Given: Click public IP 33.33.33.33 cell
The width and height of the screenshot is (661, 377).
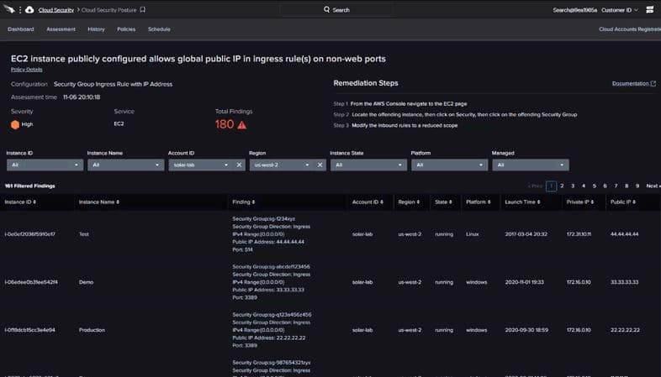Looking at the screenshot, I should pos(624,282).
